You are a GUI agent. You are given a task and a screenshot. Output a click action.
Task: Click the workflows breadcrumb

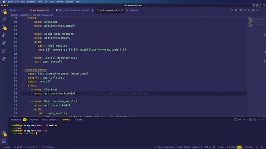[25, 15]
